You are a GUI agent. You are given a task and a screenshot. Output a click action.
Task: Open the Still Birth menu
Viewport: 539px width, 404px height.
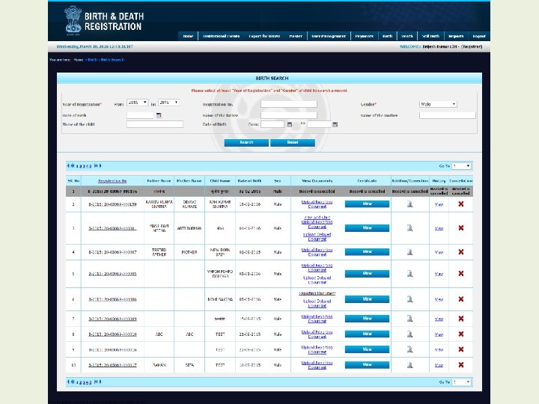pyautogui.click(x=430, y=36)
